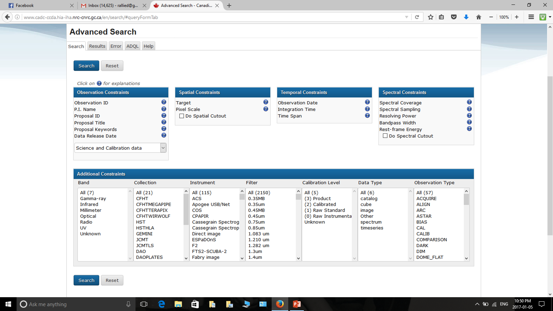This screenshot has width=553, height=311.
Task: Select 0.45um in Filter list
Action: [256, 216]
